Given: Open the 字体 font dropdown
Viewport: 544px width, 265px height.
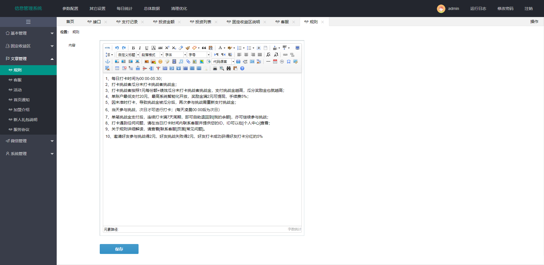Looking at the screenshot, I should (175, 55).
